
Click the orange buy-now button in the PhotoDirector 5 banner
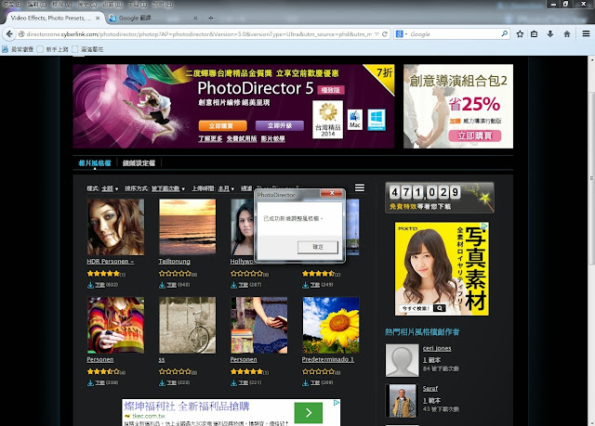coord(222,125)
